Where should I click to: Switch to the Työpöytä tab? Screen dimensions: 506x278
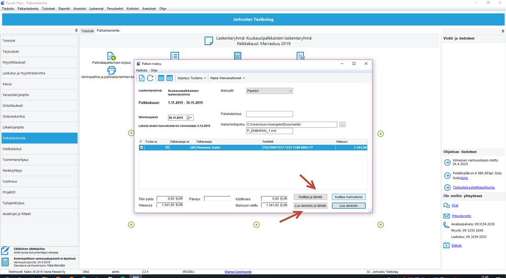(87, 31)
